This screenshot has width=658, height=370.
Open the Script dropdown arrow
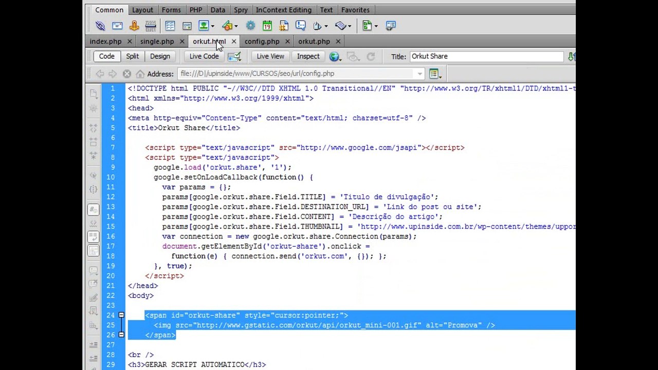point(349,26)
